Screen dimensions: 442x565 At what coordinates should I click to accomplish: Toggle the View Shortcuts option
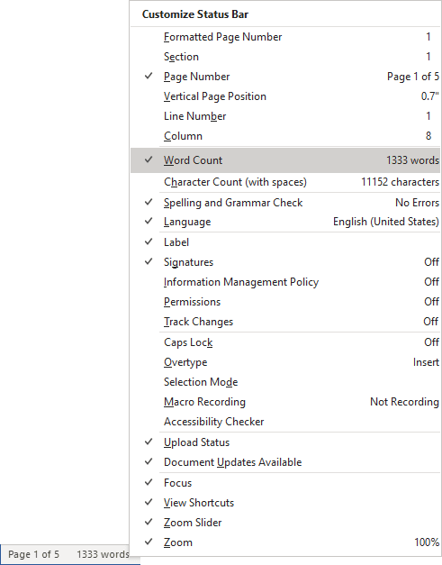pyautogui.click(x=285, y=503)
